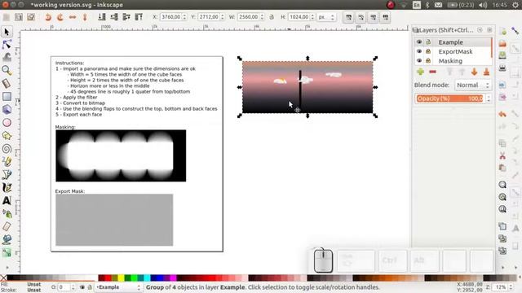The height and width of the screenshot is (293, 522).
Task: Select the Spiral tool
Action: [7, 148]
